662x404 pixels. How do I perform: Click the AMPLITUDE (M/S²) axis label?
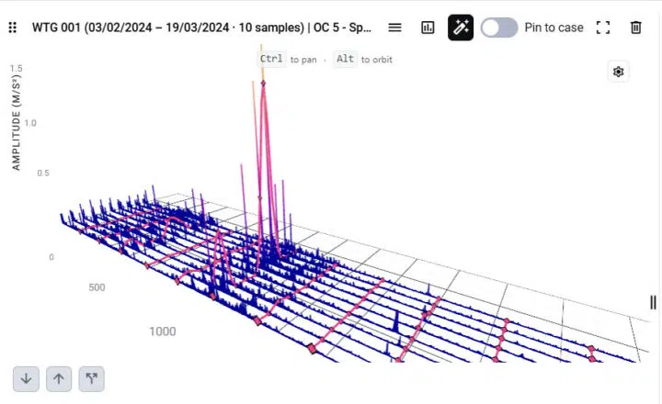16,122
